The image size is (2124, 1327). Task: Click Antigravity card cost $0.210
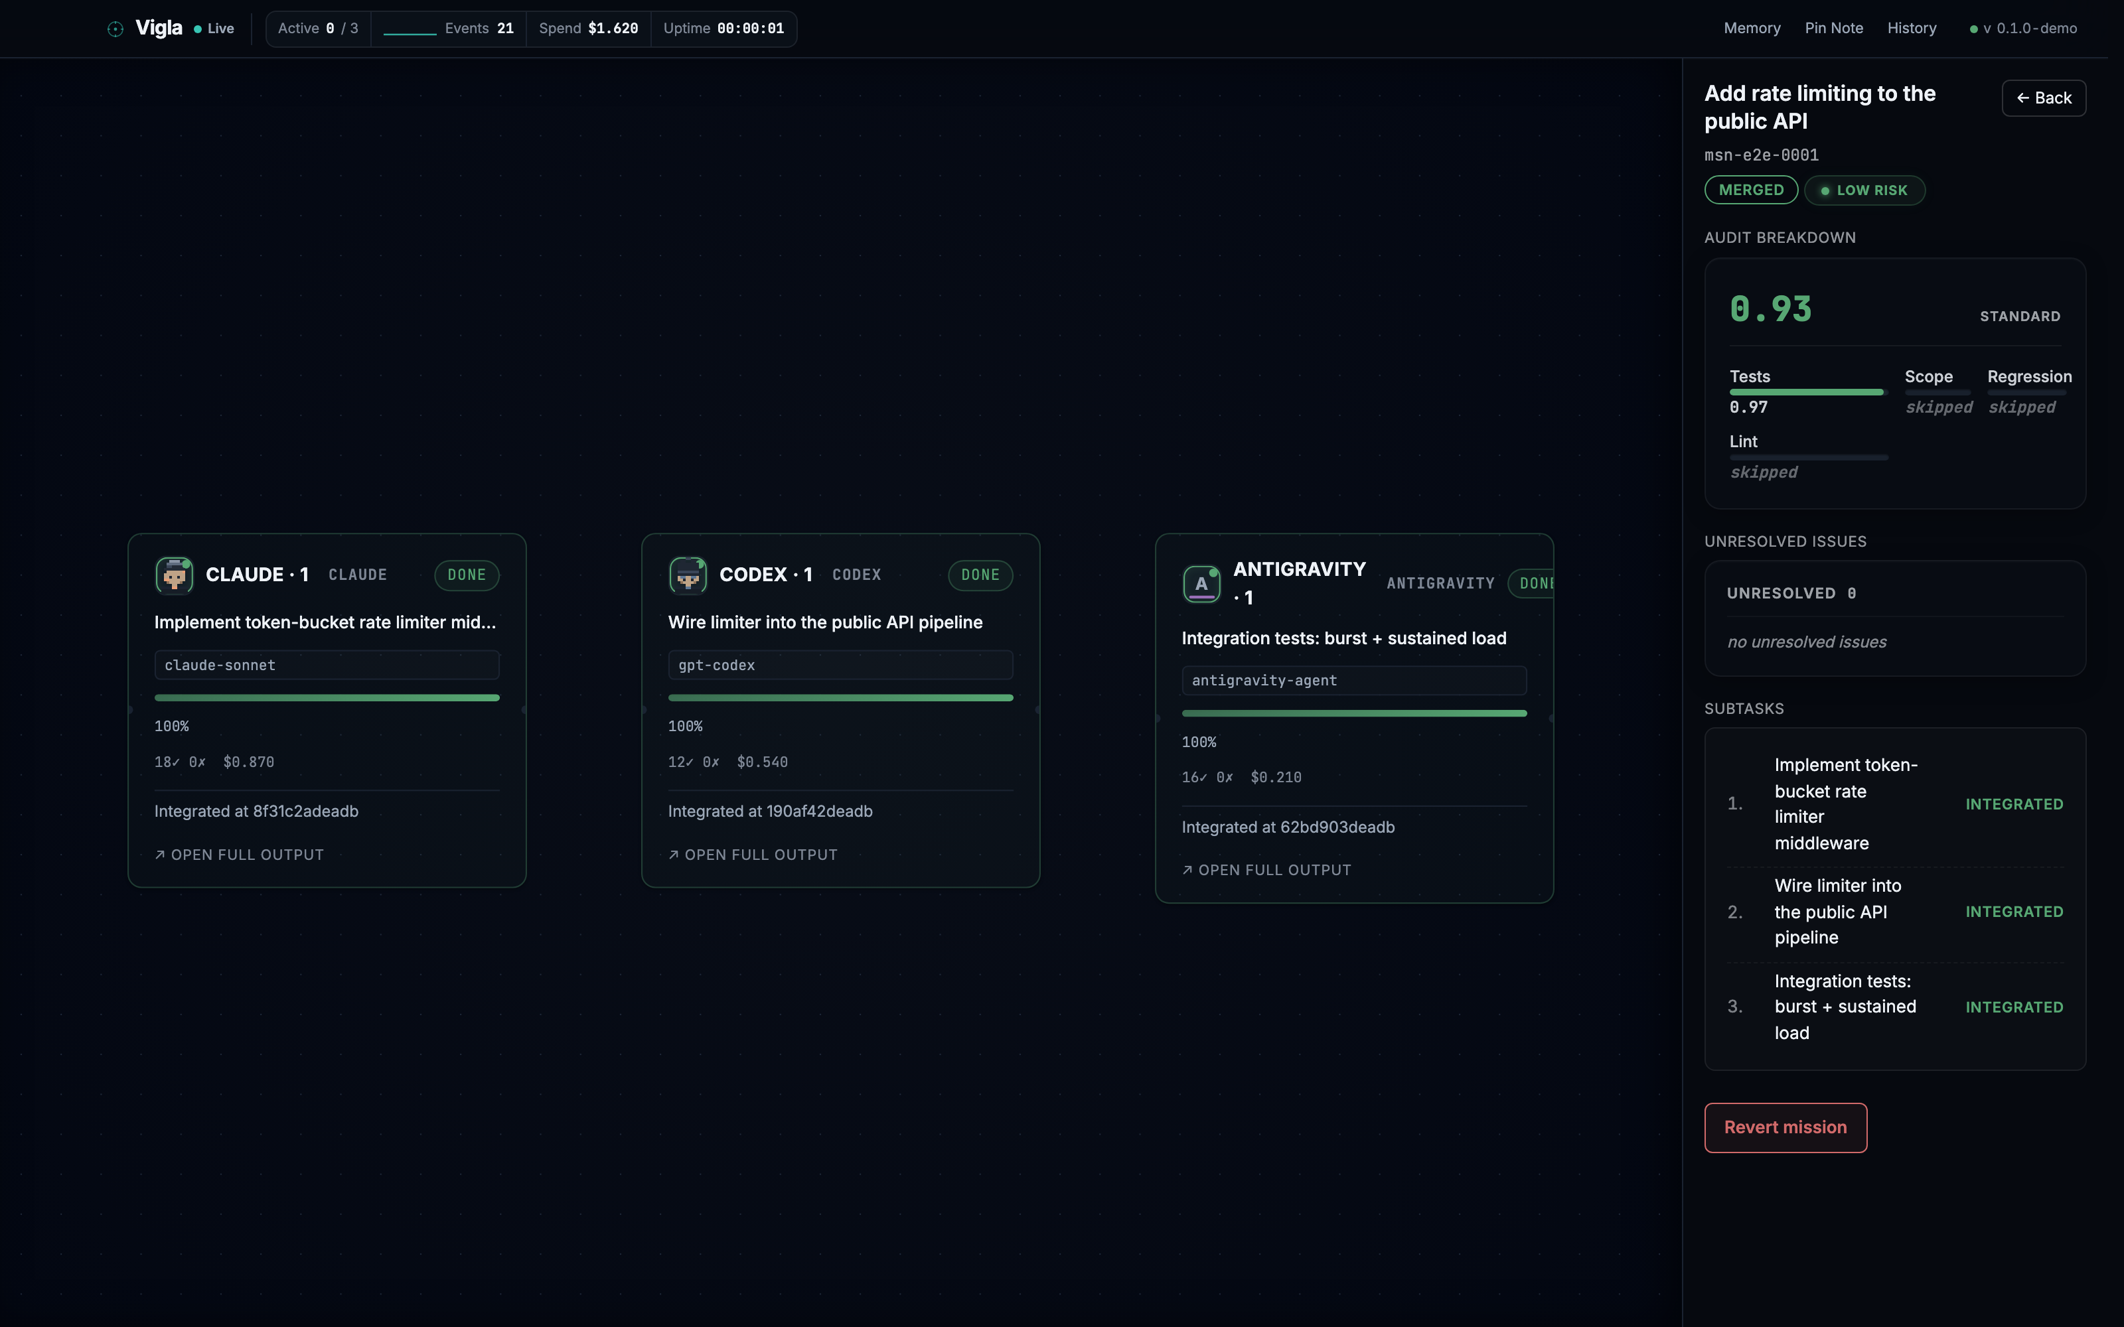click(1276, 778)
